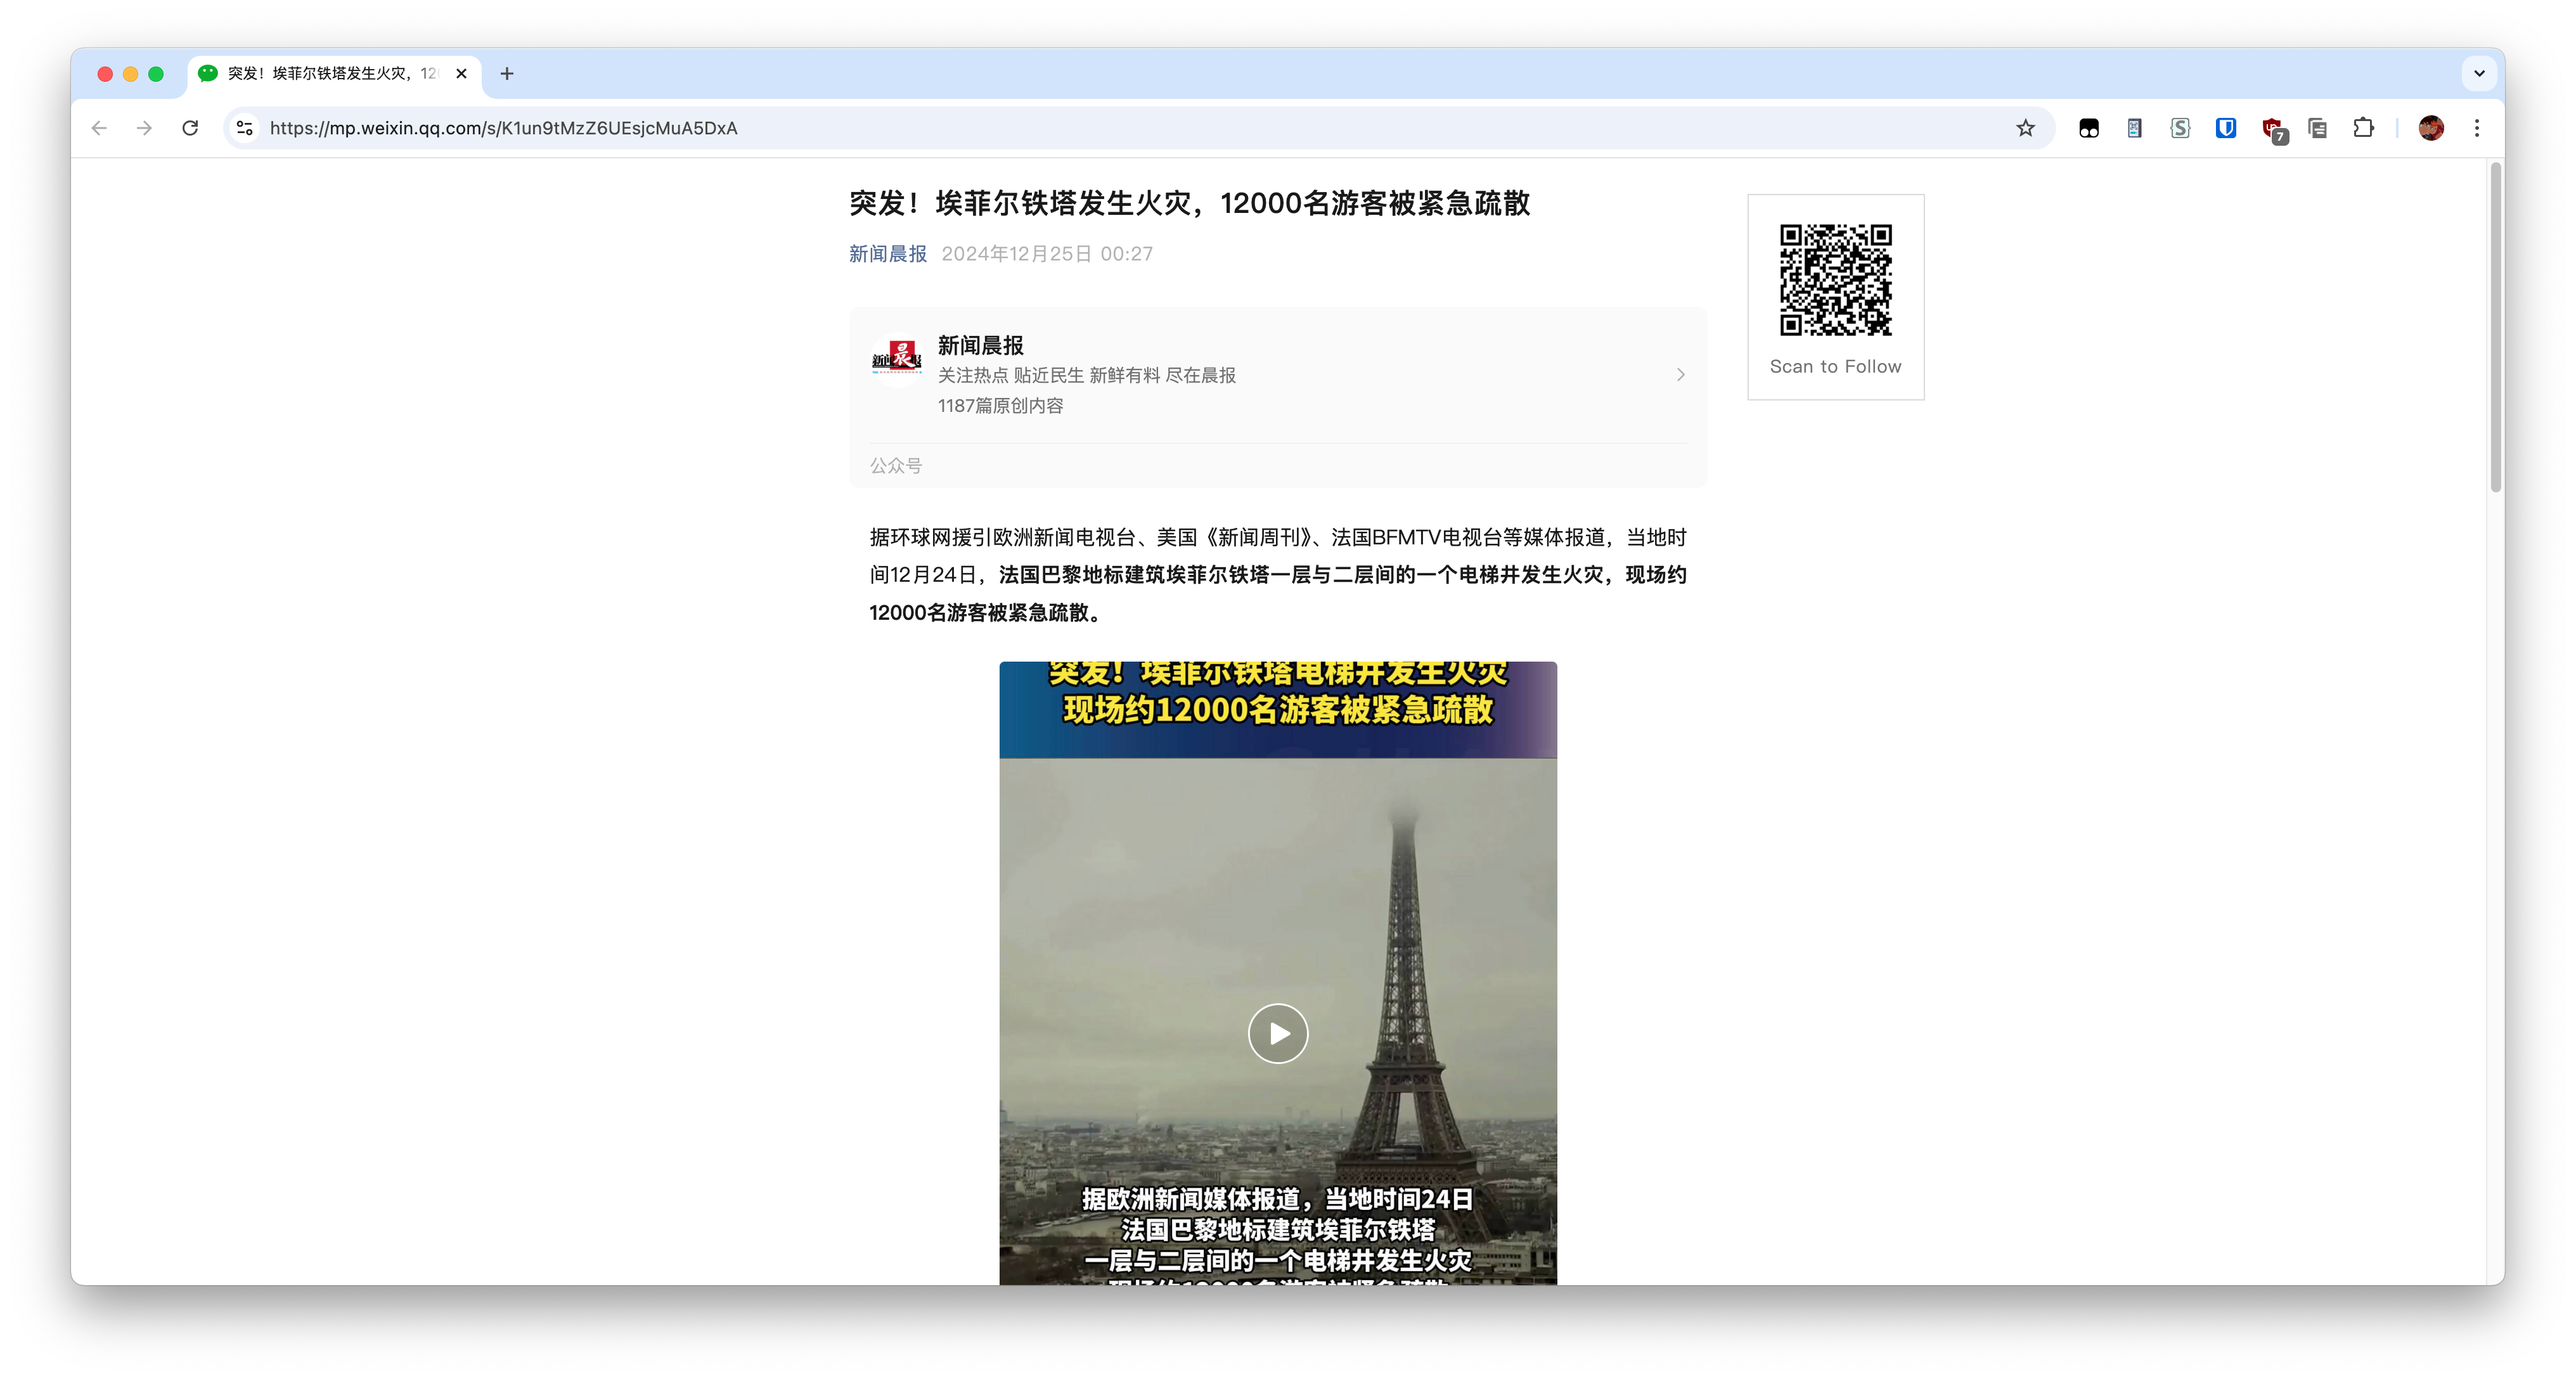This screenshot has height=1379, width=2576.
Task: Bookmark this page with the star
Action: click(2026, 128)
